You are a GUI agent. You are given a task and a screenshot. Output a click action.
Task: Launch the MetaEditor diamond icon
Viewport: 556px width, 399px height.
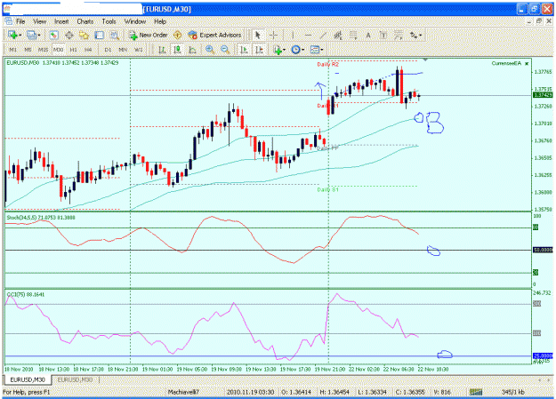pyautogui.click(x=177, y=35)
